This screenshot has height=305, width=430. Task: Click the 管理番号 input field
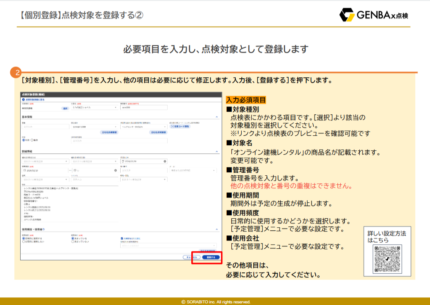pyautogui.click(x=142, y=107)
